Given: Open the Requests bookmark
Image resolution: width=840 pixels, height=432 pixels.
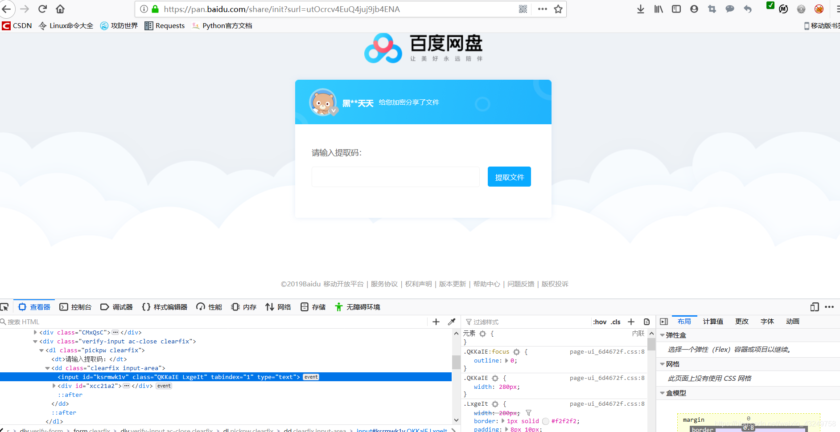Looking at the screenshot, I should [x=165, y=26].
